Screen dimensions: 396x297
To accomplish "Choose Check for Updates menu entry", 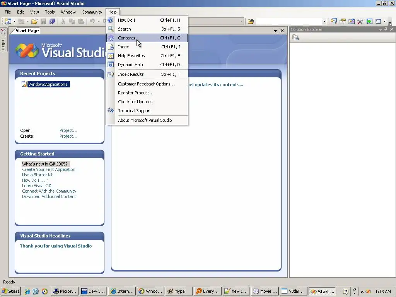I will coord(147,102).
